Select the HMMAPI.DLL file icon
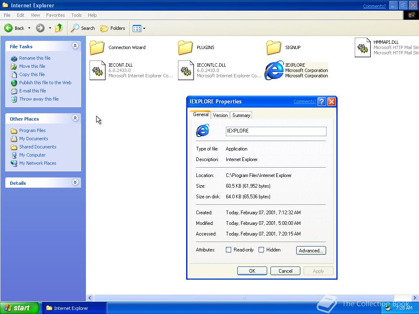Image resolution: width=419 pixels, height=314 pixels. point(363,47)
